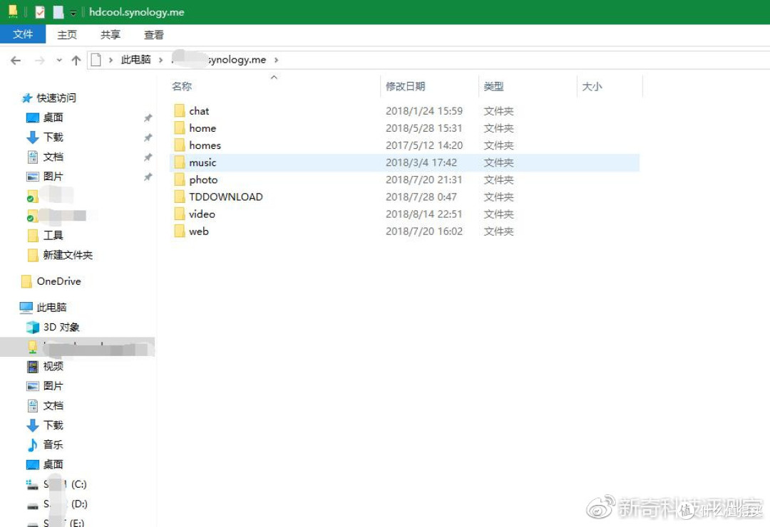The width and height of the screenshot is (770, 527).
Task: Expand the 此电脑 breadcrumb chevron
Action: [x=162, y=60]
